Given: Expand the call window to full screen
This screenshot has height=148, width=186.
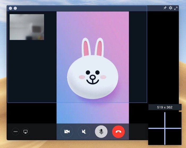Looking at the screenshot, I should pyautogui.click(x=176, y=8).
